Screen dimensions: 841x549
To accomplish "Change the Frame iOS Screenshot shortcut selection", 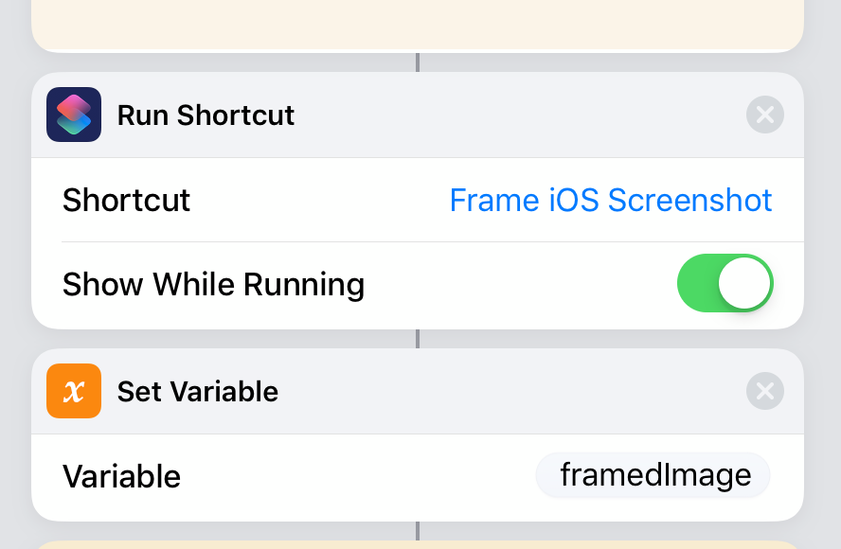I will pyautogui.click(x=611, y=201).
